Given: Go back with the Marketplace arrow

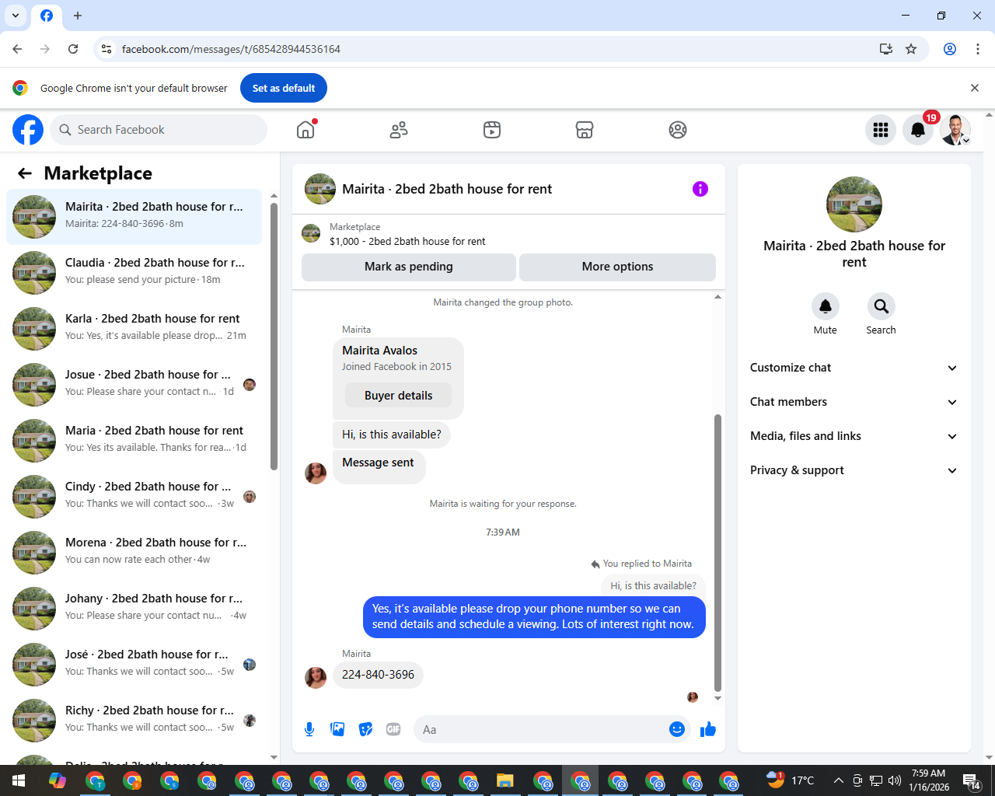Looking at the screenshot, I should (25, 173).
